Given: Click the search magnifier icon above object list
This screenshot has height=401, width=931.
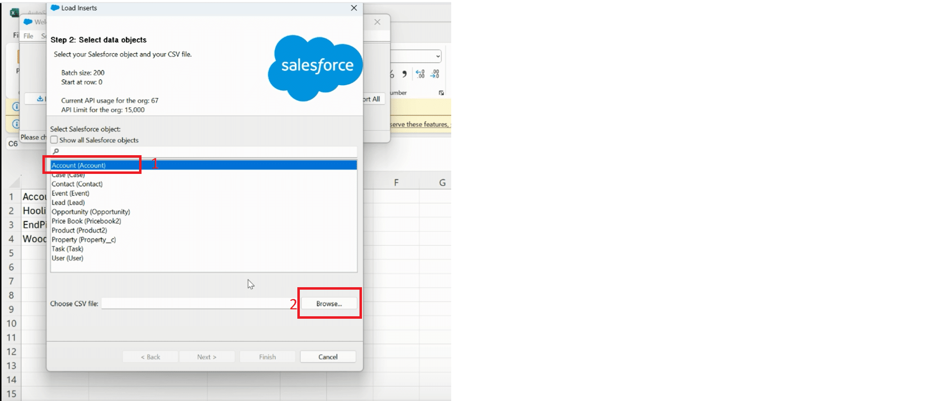Looking at the screenshot, I should coord(56,151).
